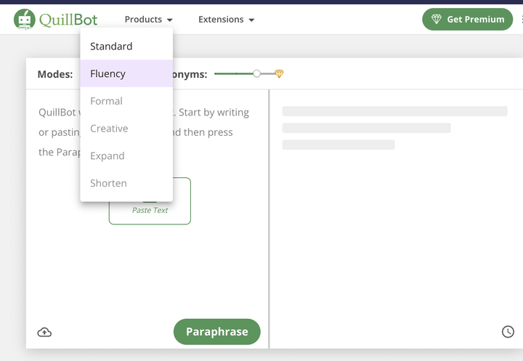Click the synonyms slider handle
The image size is (523, 361).
[x=256, y=74]
